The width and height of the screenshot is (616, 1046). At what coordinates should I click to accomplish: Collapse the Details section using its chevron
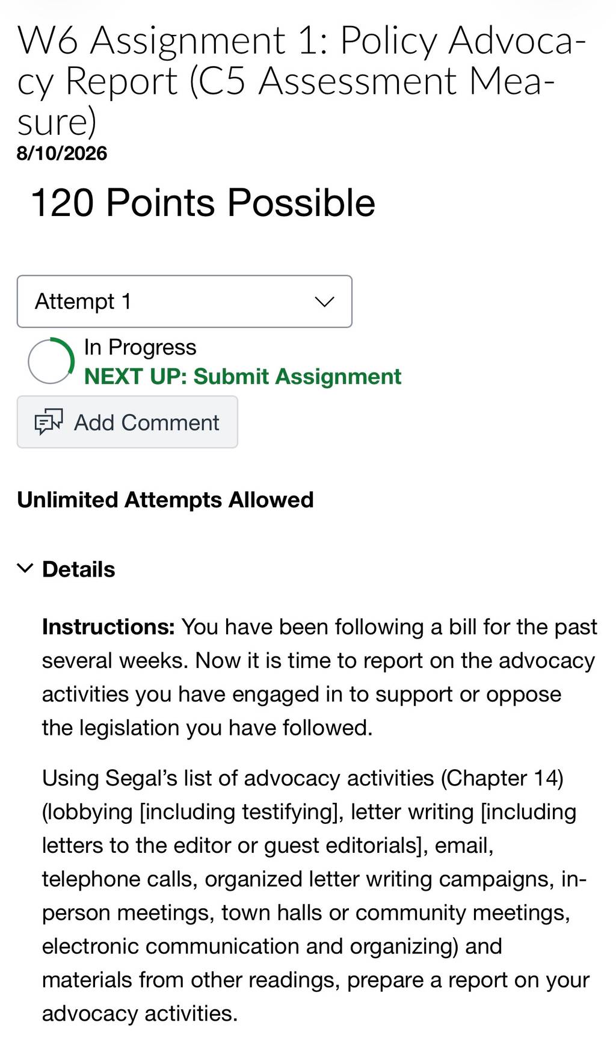[25, 568]
